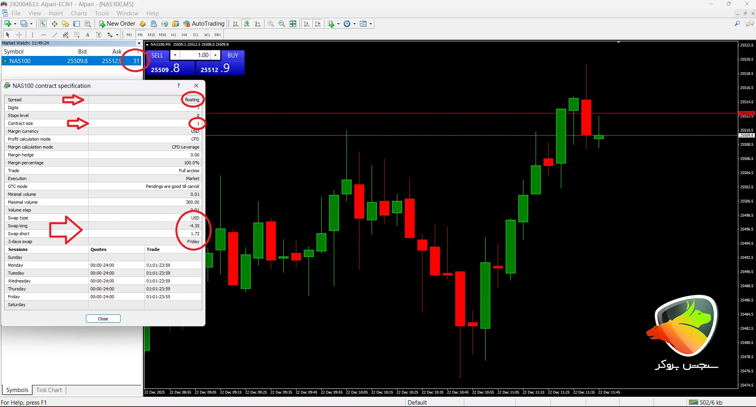Image resolution: width=756 pixels, height=407 pixels.
Task: Open the volume dropdown in one-click panel
Action: [175, 55]
